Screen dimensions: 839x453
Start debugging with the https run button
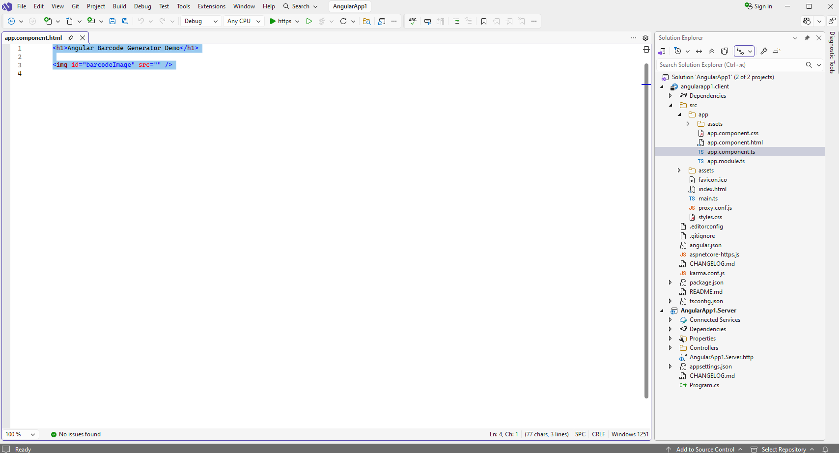280,21
